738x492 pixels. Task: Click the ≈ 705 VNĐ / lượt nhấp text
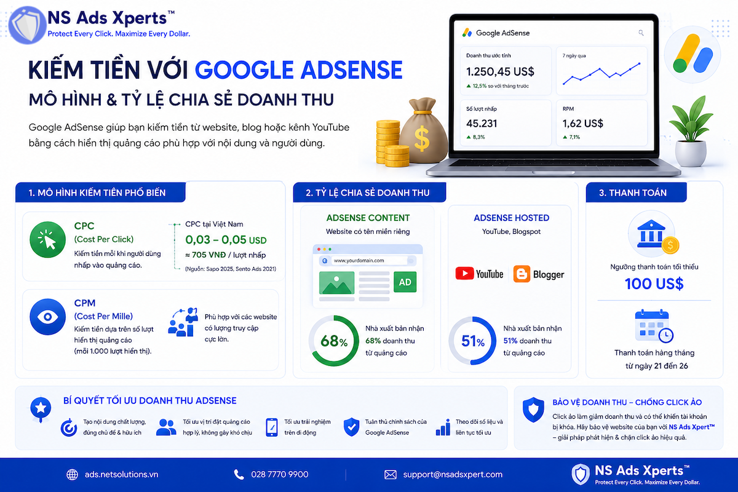click(225, 255)
